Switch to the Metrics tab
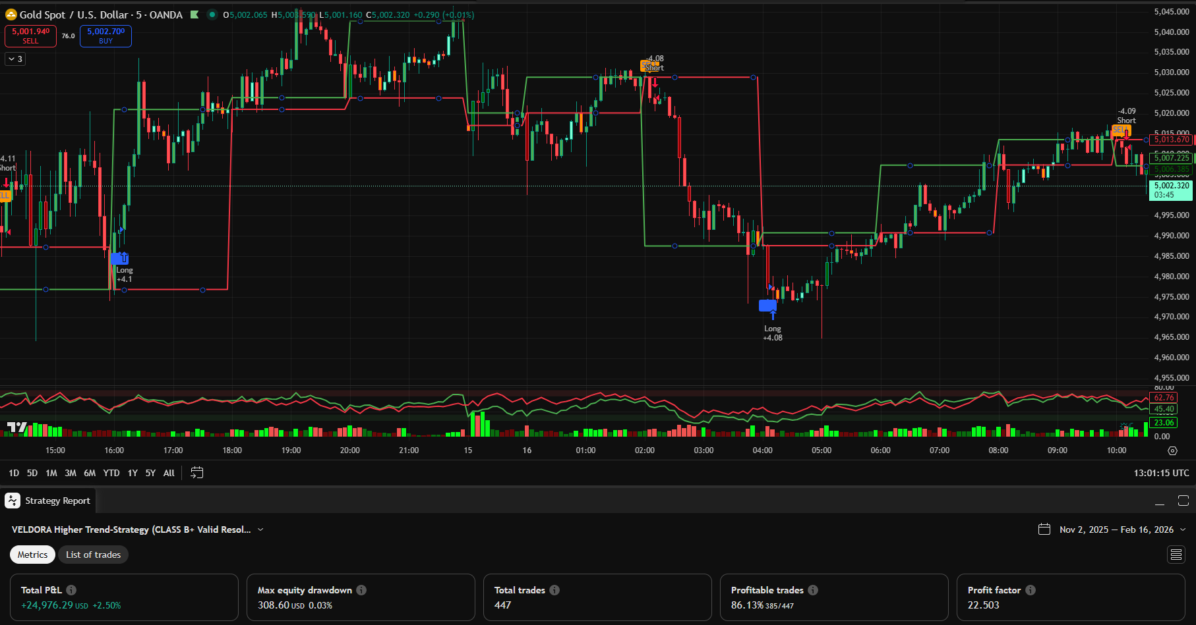 (32, 555)
